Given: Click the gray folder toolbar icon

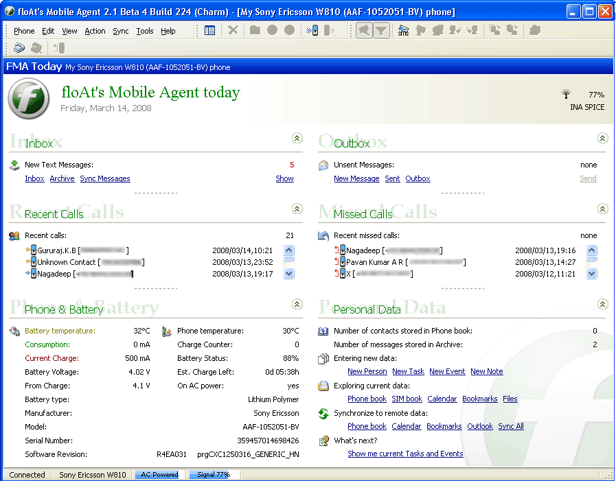Looking at the screenshot, I should [x=255, y=30].
